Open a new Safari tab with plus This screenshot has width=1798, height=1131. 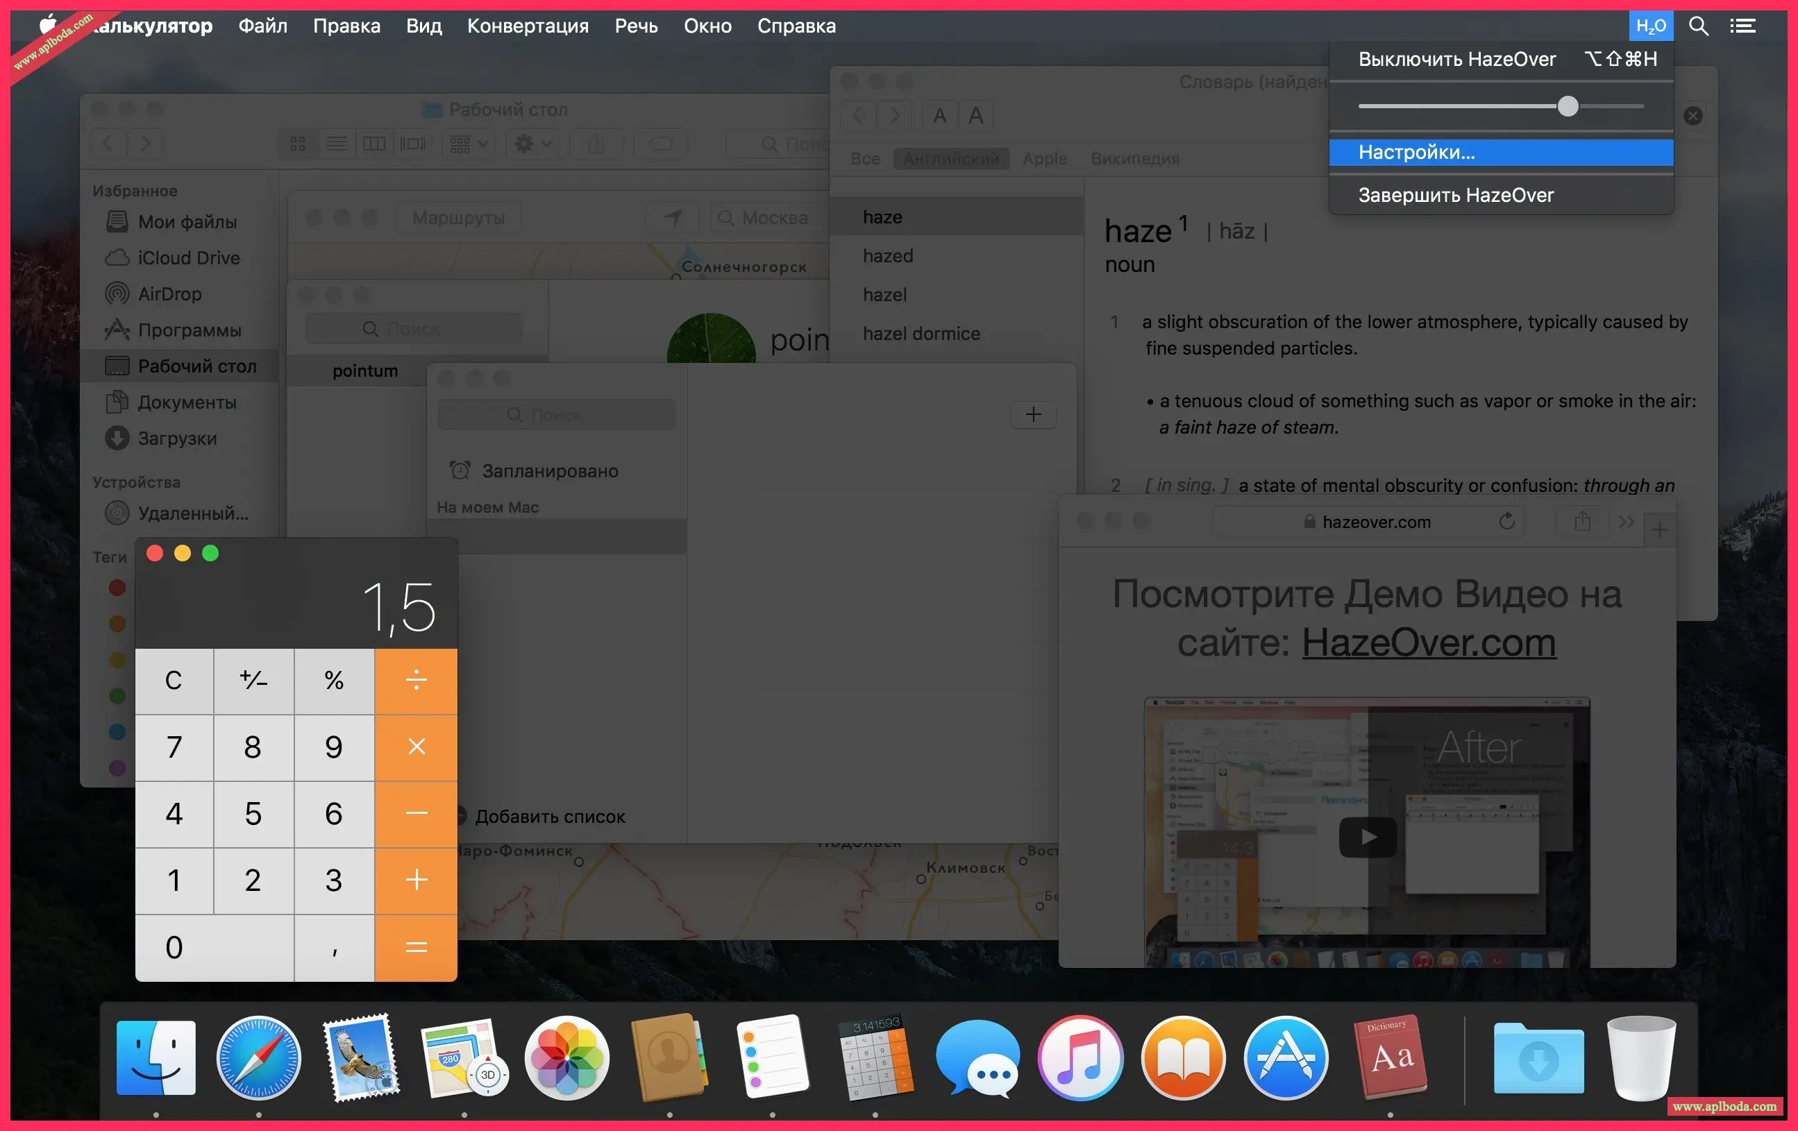click(1660, 529)
